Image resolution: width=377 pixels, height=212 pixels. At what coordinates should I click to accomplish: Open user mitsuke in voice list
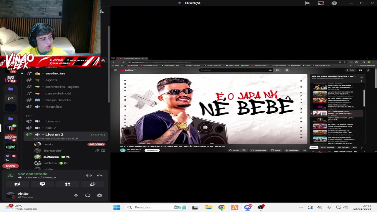click(x=51, y=157)
